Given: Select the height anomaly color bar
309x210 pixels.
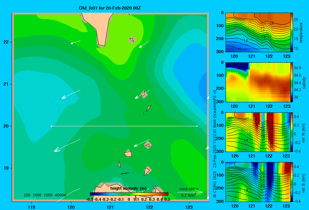Looking at the screenshot, I should tap(129, 194).
